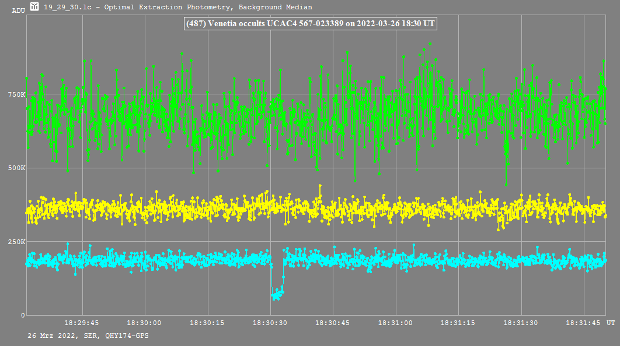
Task: Click the 750K y-axis label
Action: [16, 94]
